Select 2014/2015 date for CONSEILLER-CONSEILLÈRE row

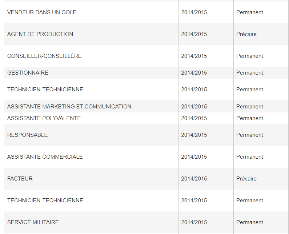coord(194,56)
